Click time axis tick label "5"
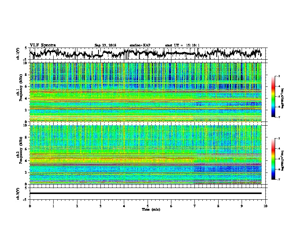The image size is (299, 231). click(x=148, y=206)
